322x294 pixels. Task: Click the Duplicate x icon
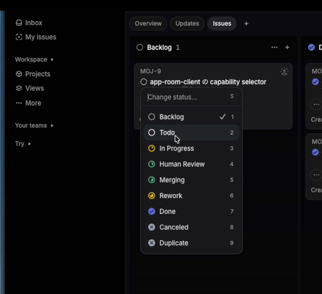[151, 243]
